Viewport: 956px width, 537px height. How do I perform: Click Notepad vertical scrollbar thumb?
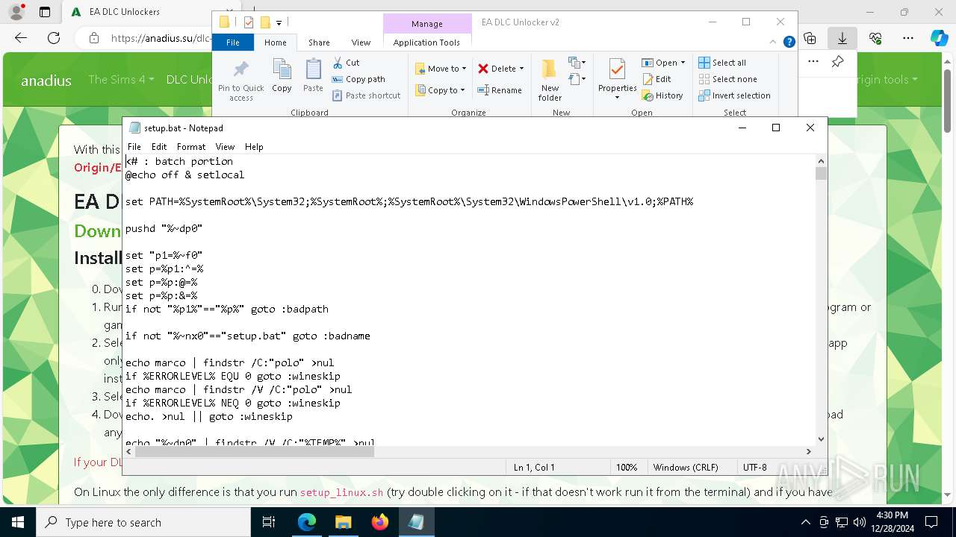(821, 174)
